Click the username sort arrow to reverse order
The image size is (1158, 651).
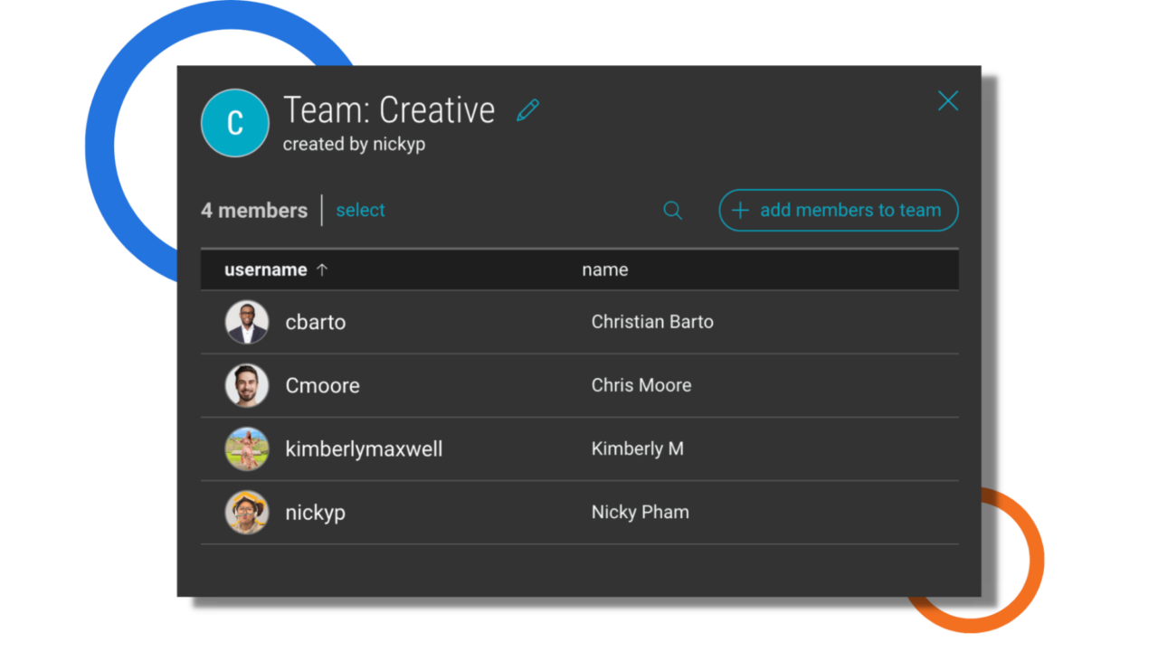(x=322, y=269)
